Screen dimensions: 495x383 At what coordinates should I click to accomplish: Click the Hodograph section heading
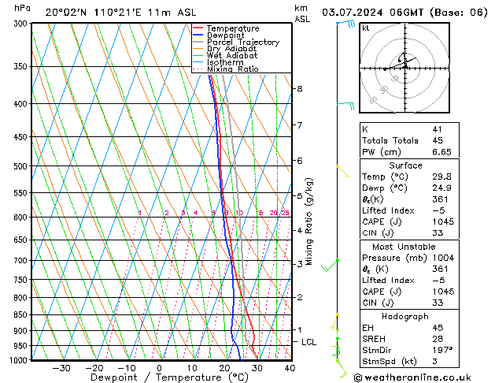coord(405,317)
